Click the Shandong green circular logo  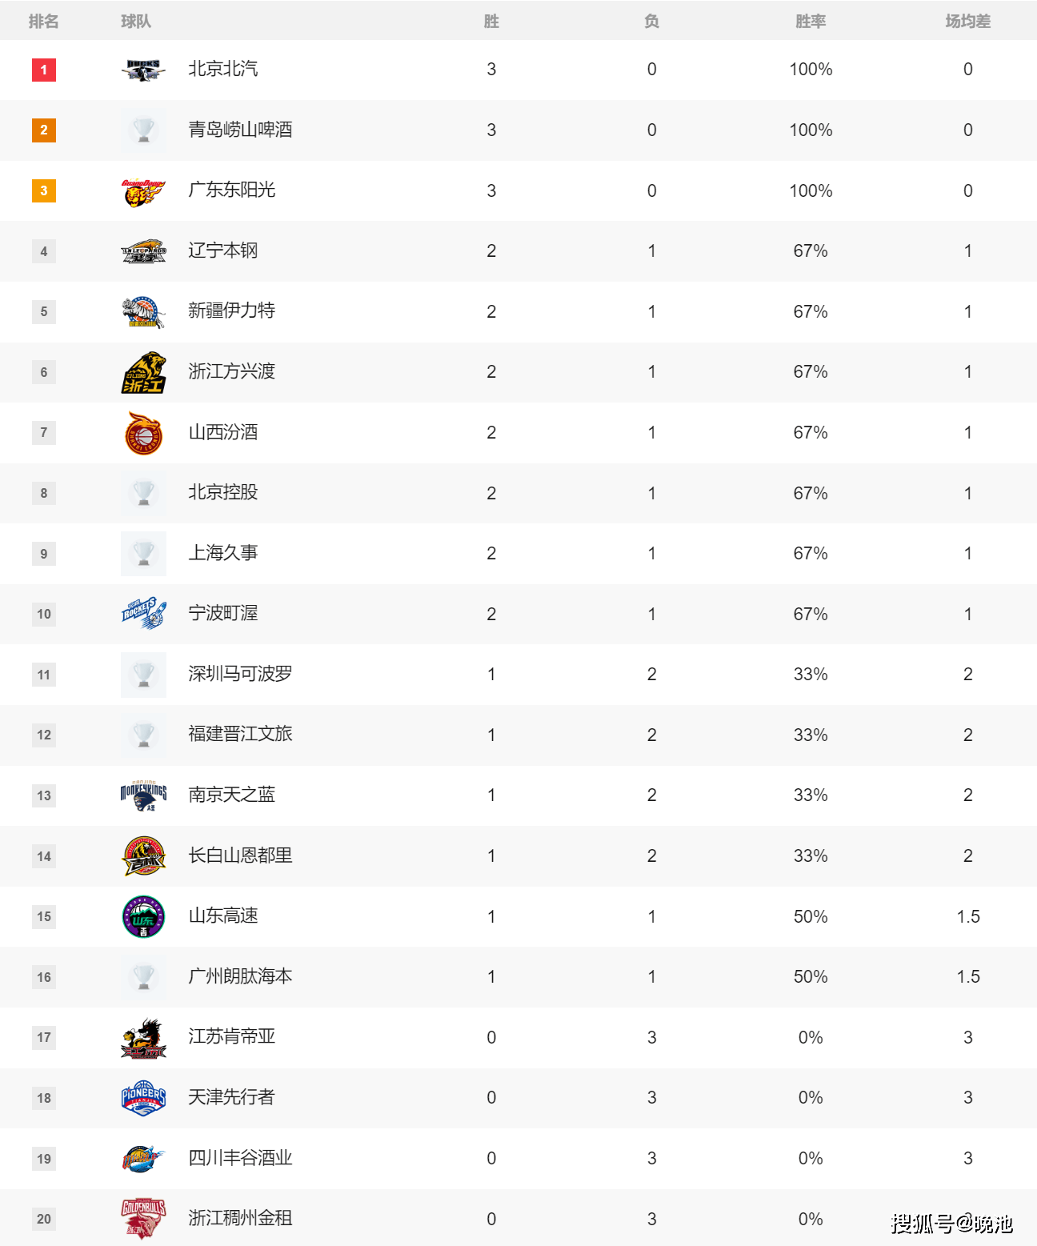click(x=143, y=916)
